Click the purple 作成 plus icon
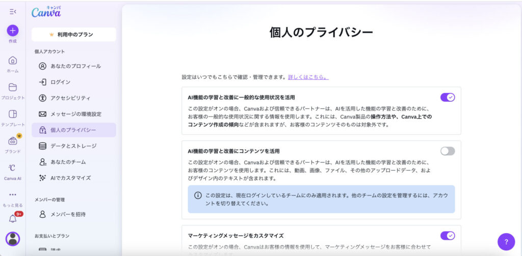This screenshot has width=522, height=256. (x=13, y=31)
